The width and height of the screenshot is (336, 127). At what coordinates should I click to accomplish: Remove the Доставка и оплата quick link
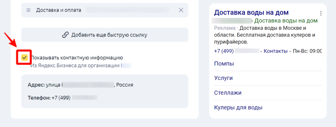coord(181,10)
